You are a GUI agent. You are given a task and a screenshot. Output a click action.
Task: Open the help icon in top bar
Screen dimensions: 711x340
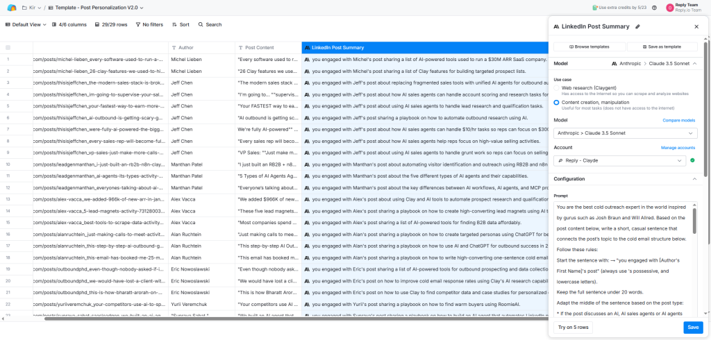point(654,8)
